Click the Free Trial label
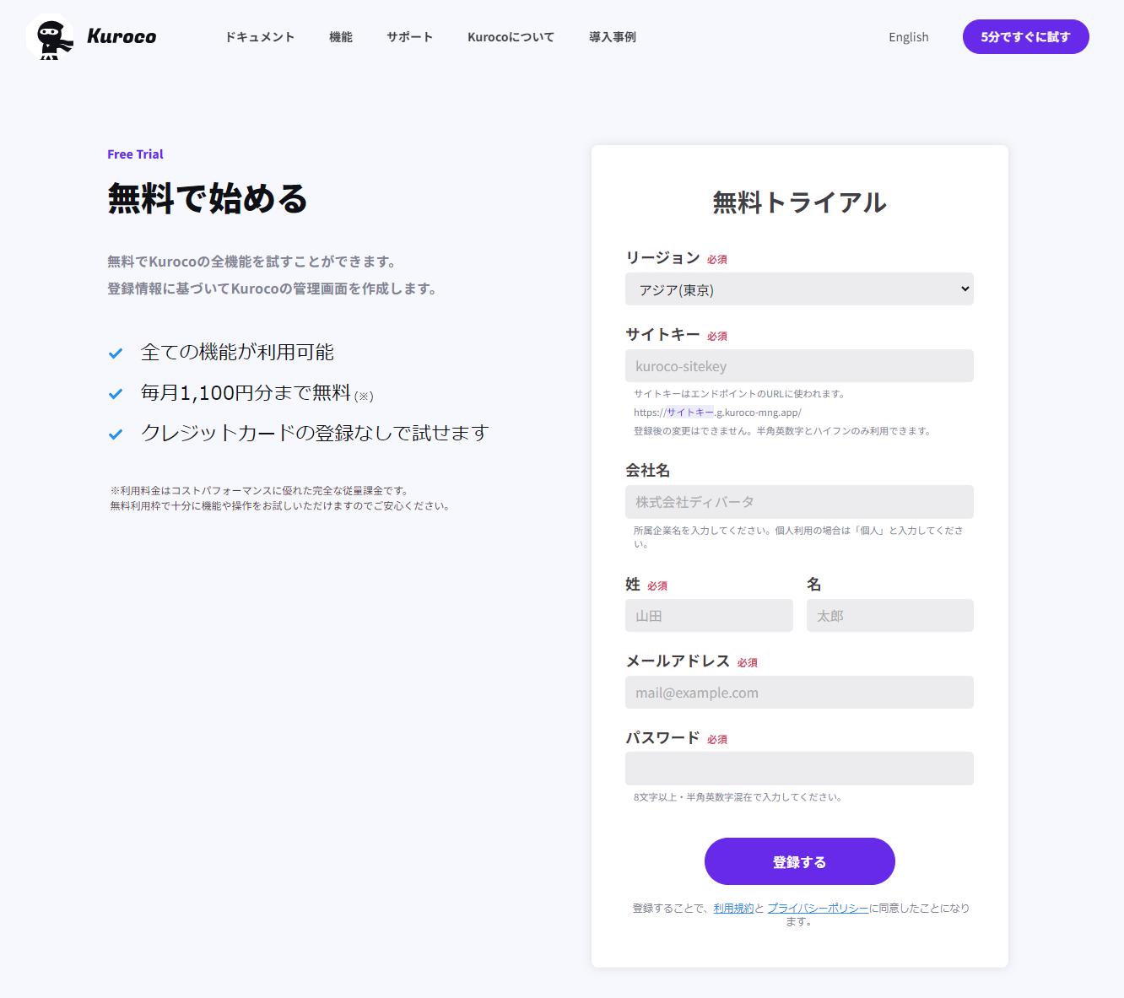The height and width of the screenshot is (998, 1124). [135, 154]
